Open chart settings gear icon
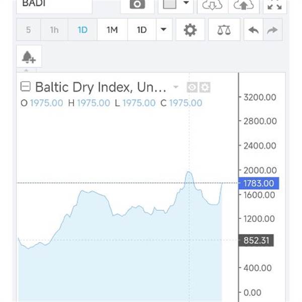Screen dimensions: 302x302 tap(190, 30)
